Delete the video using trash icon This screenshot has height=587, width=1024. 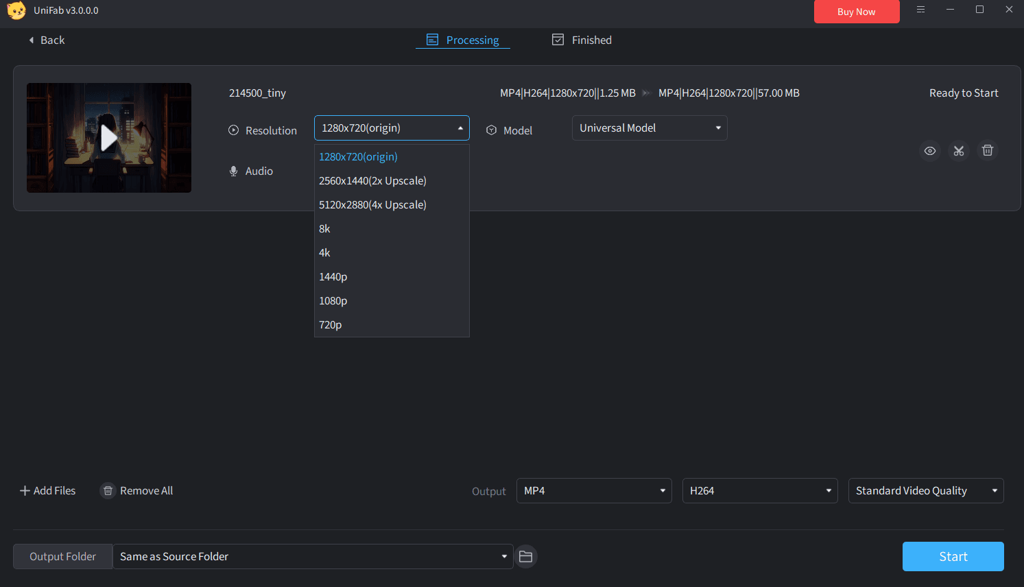tap(988, 151)
